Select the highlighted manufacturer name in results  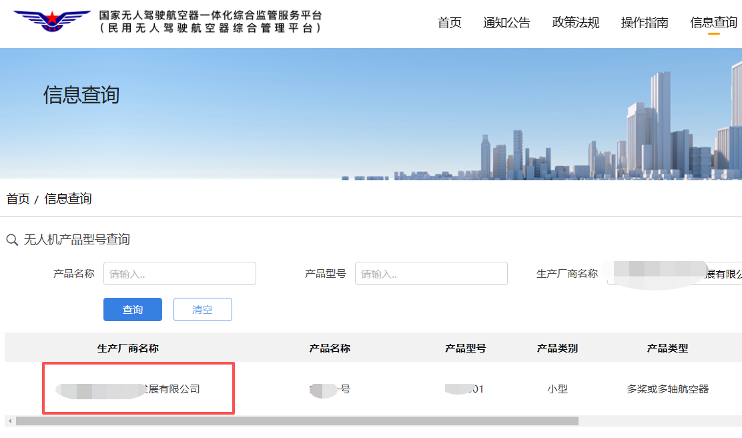tap(137, 389)
